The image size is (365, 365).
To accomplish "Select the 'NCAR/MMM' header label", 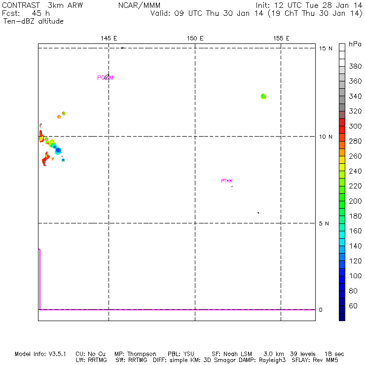I will (139, 5).
